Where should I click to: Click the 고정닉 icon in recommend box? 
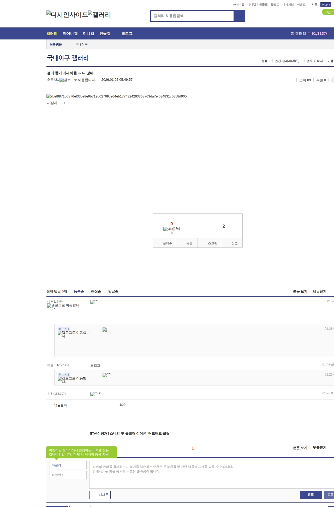pyautogui.click(x=171, y=229)
